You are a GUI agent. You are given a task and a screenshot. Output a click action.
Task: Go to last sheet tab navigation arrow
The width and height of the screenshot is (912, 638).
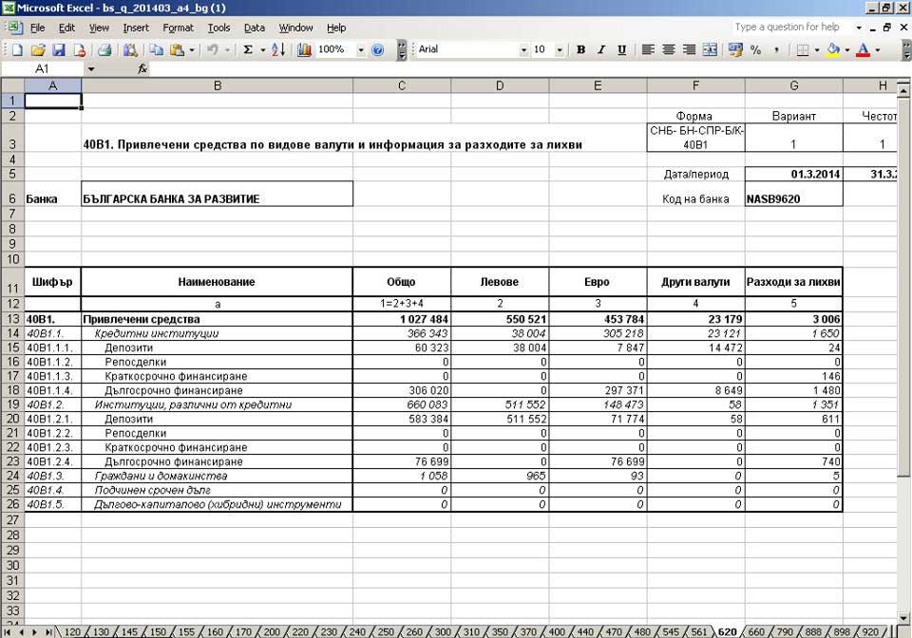click(48, 631)
